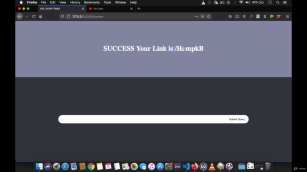This screenshot has height=172, width=307.
Task: Open a new tab with plus button
Action: [x=139, y=9]
